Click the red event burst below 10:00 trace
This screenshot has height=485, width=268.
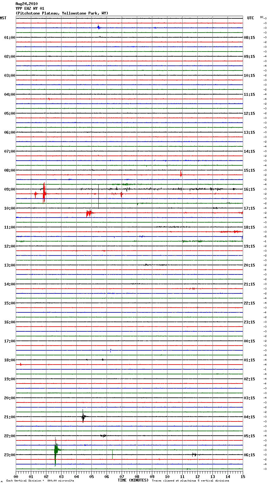coord(89,213)
